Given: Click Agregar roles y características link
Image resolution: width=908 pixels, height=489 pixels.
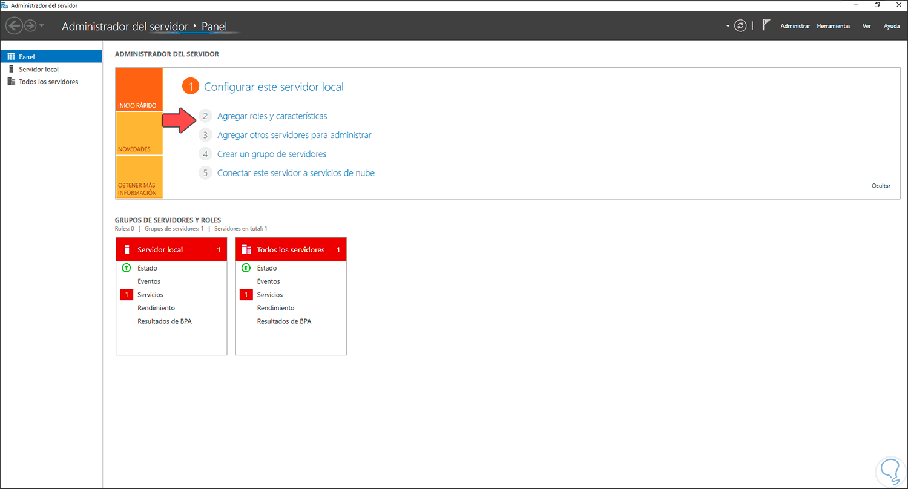Looking at the screenshot, I should click(272, 116).
